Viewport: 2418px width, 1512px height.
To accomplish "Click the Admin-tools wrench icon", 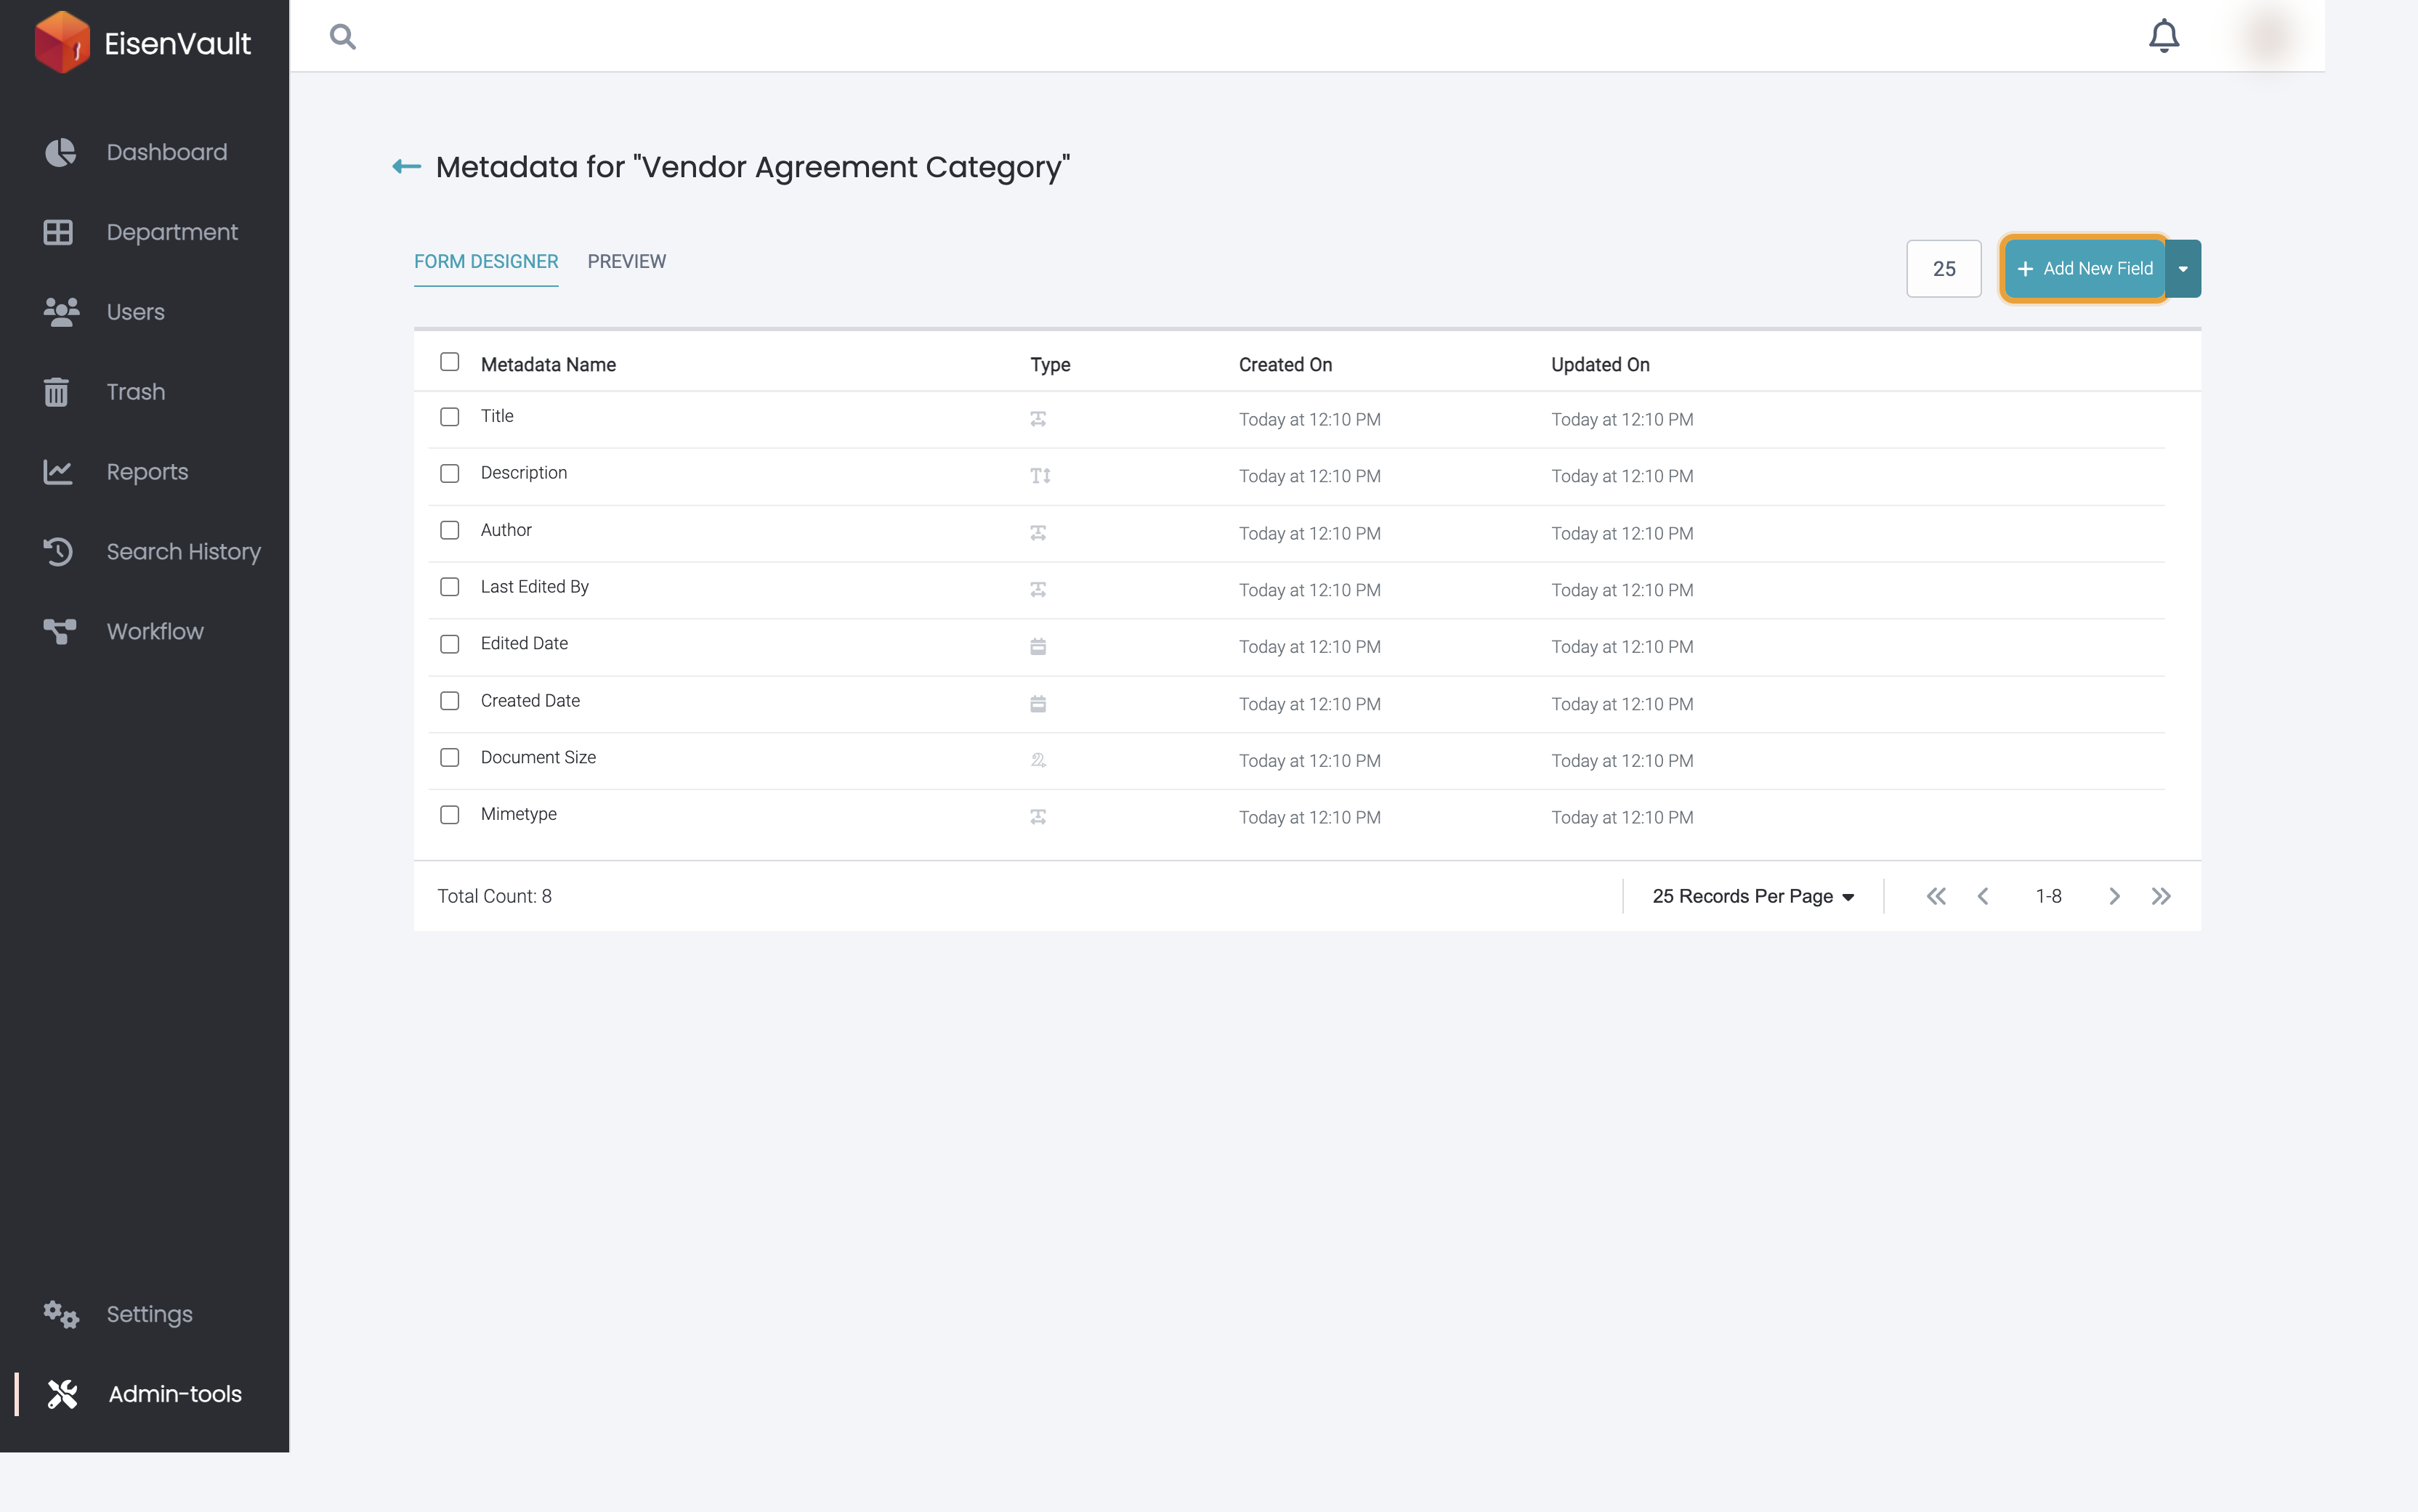I will coord(62,1394).
